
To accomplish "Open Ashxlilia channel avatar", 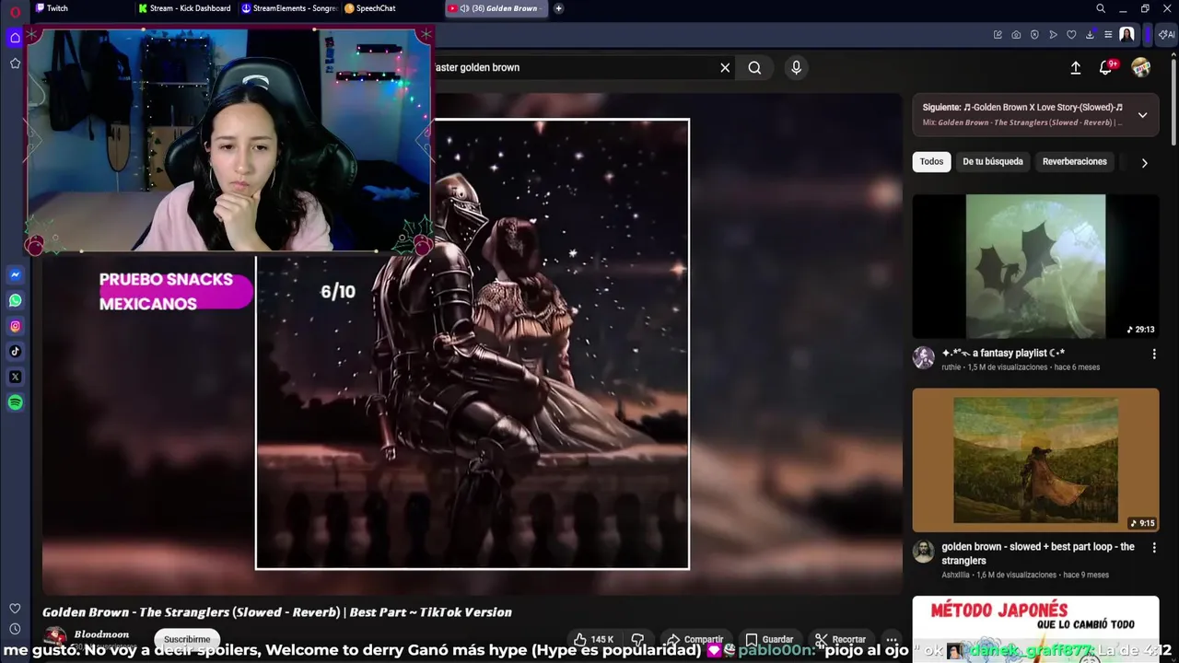I will click(x=923, y=552).
